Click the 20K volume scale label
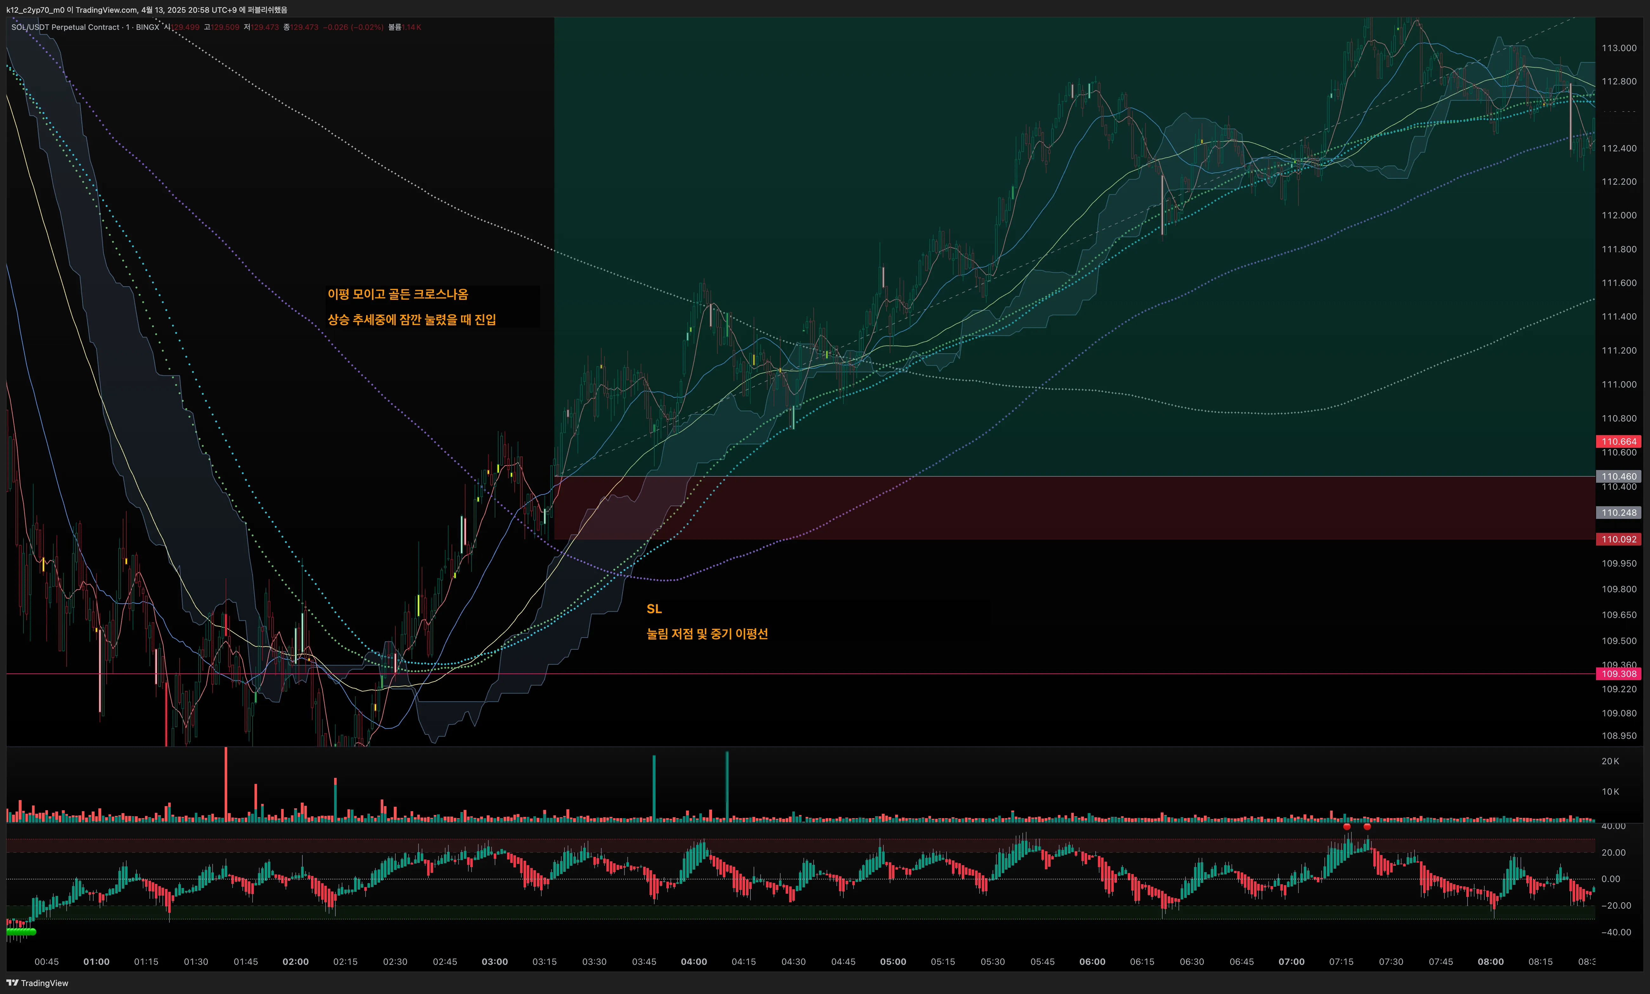This screenshot has height=994, width=1650. tap(1610, 761)
